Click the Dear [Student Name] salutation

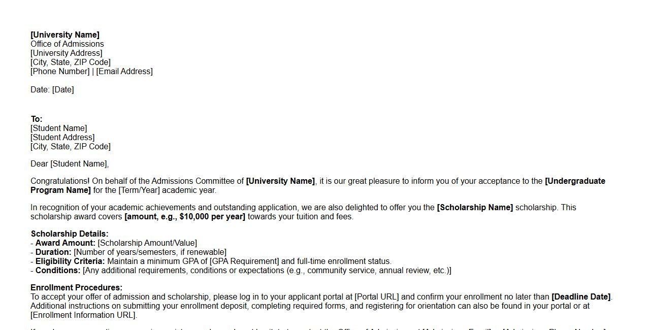(x=70, y=163)
